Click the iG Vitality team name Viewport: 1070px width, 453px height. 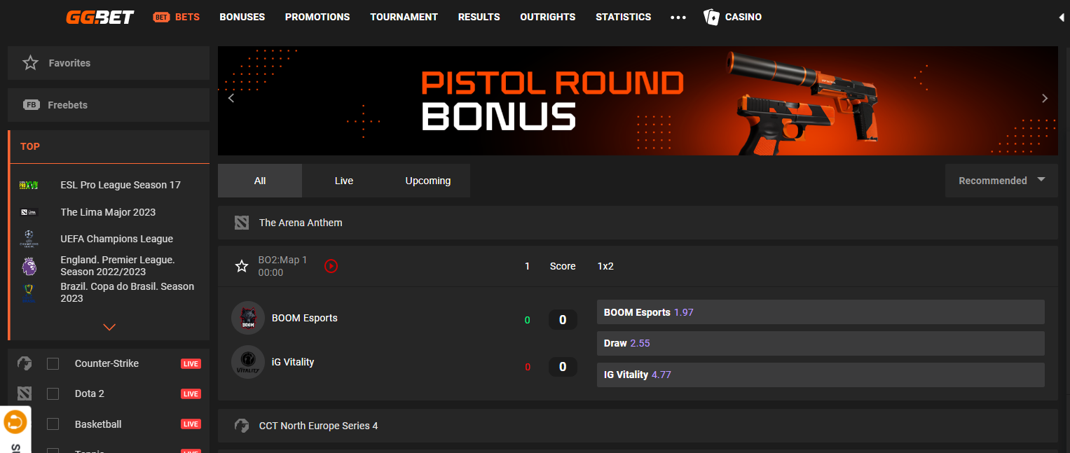point(293,362)
